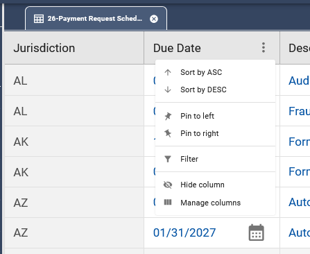Close the 26-Payment Request Sched tab
Viewport: 310px width, 254px height.
pos(154,19)
